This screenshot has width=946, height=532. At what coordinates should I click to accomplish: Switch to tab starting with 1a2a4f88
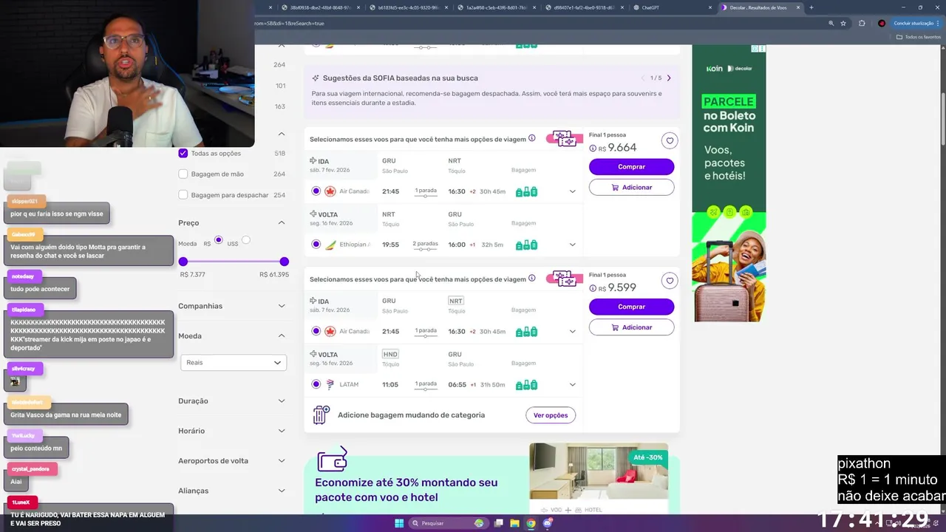tap(495, 7)
